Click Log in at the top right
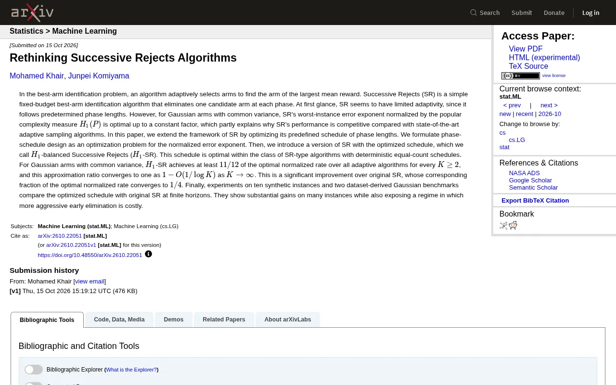The height and width of the screenshot is (385, 616). tap(590, 13)
